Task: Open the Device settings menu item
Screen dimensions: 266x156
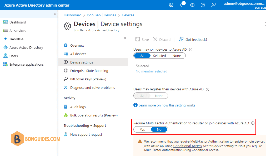Action: [93, 62]
